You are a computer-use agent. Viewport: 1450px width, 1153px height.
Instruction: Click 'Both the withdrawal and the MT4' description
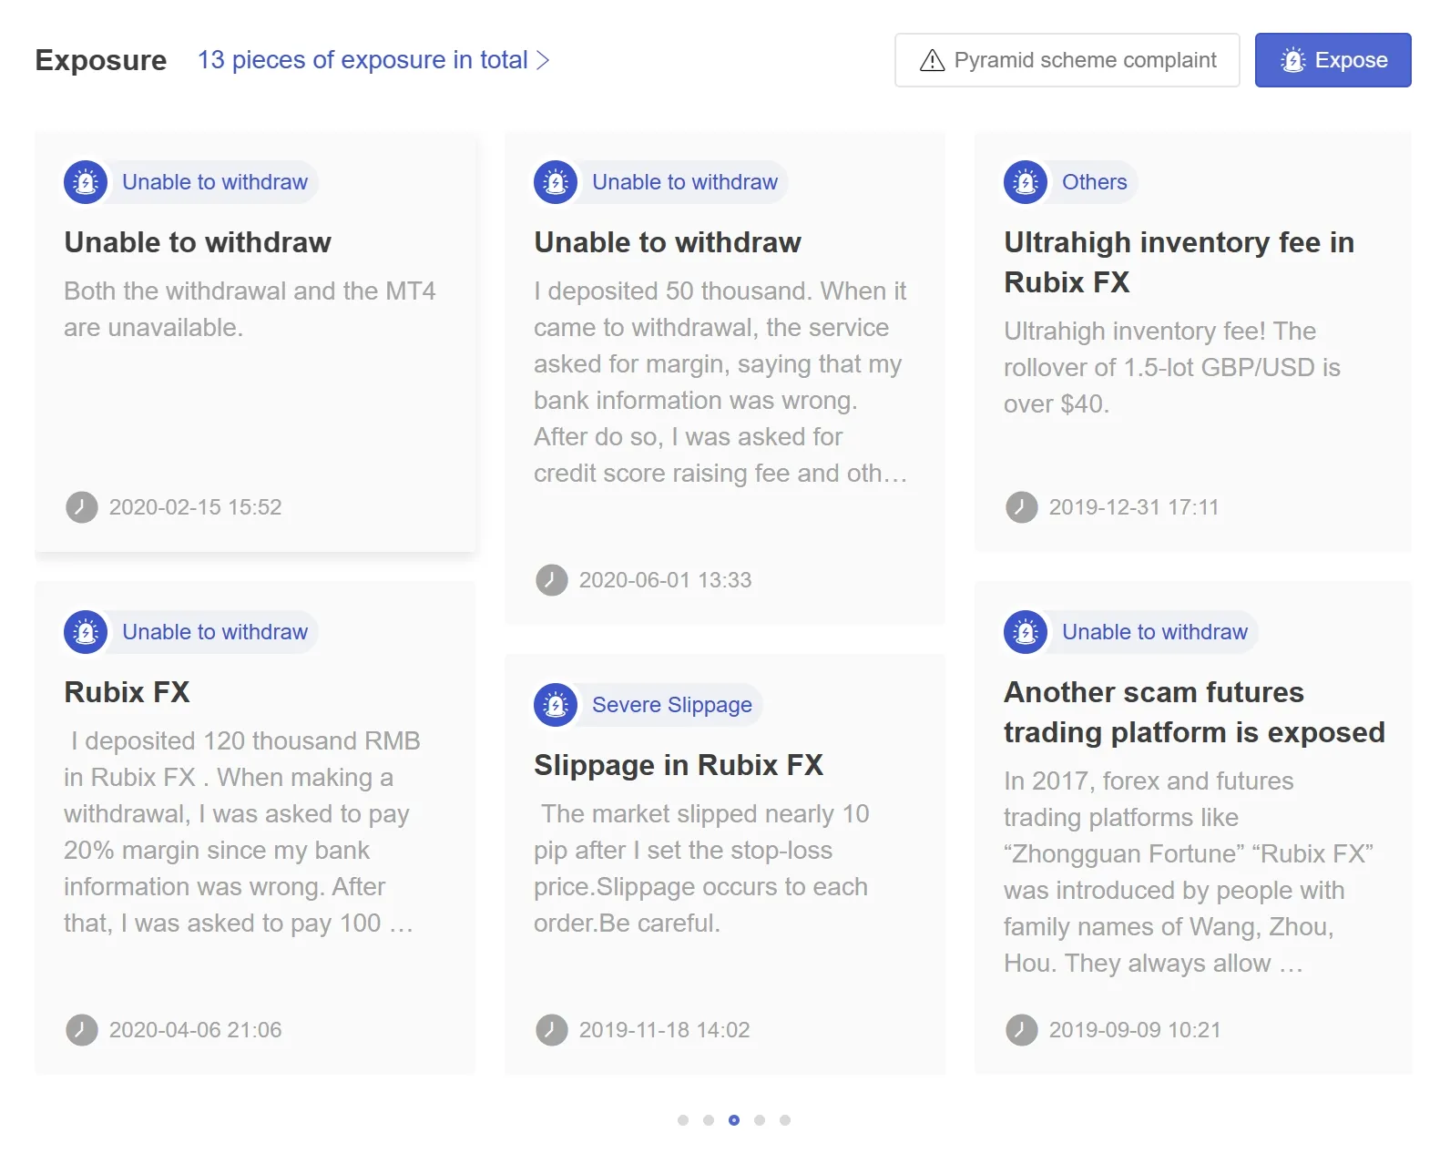[x=250, y=310]
